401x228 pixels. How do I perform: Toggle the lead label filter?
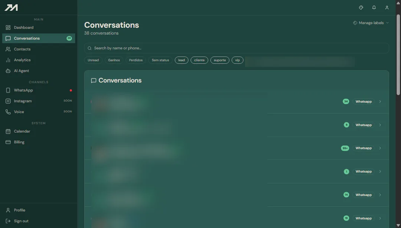coord(181,60)
